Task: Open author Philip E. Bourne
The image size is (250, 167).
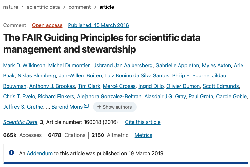Action: coord(191,75)
